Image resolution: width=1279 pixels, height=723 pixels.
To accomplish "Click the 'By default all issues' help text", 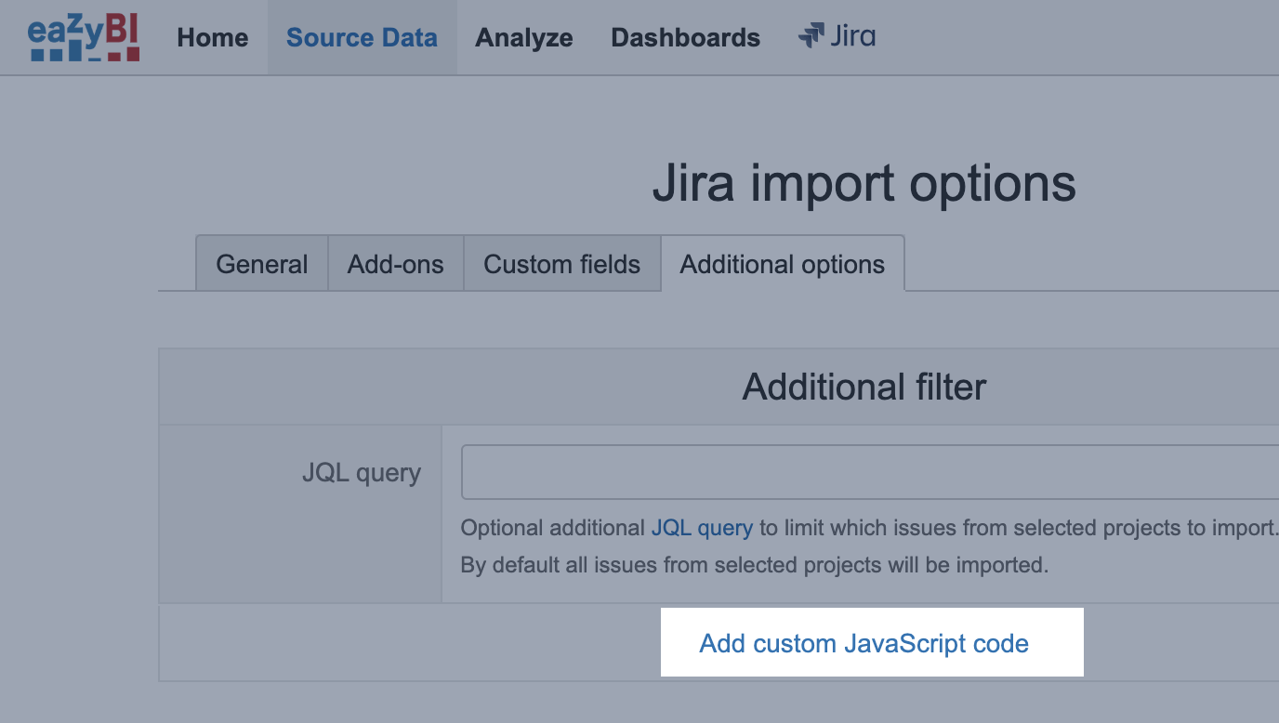I will (755, 564).
